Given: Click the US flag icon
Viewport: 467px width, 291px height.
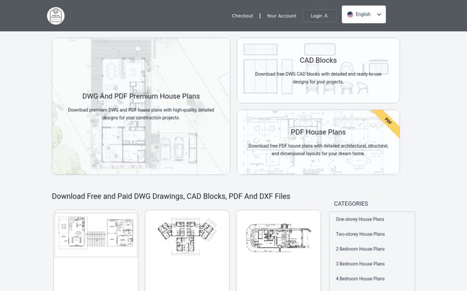Looking at the screenshot, I should tap(350, 14).
